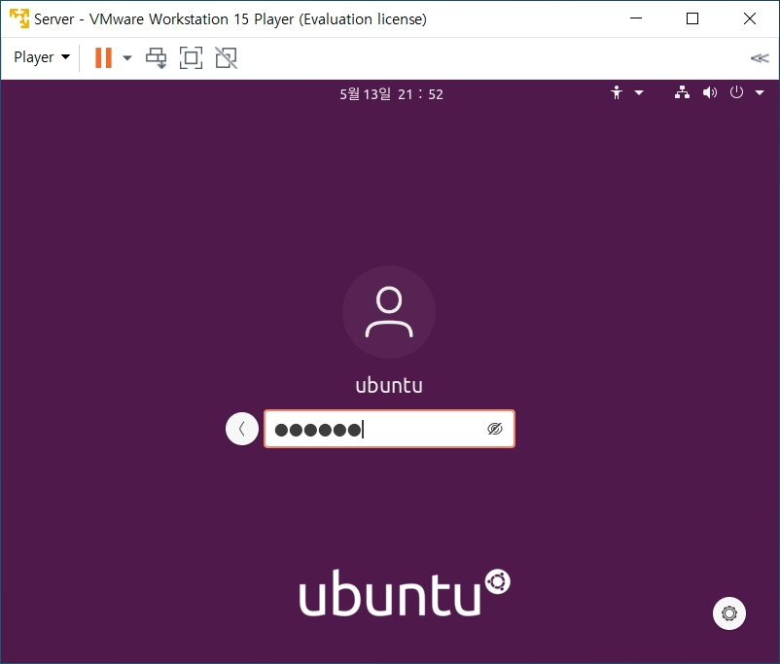
Task: Click the ubuntu user avatar
Action: (389, 312)
